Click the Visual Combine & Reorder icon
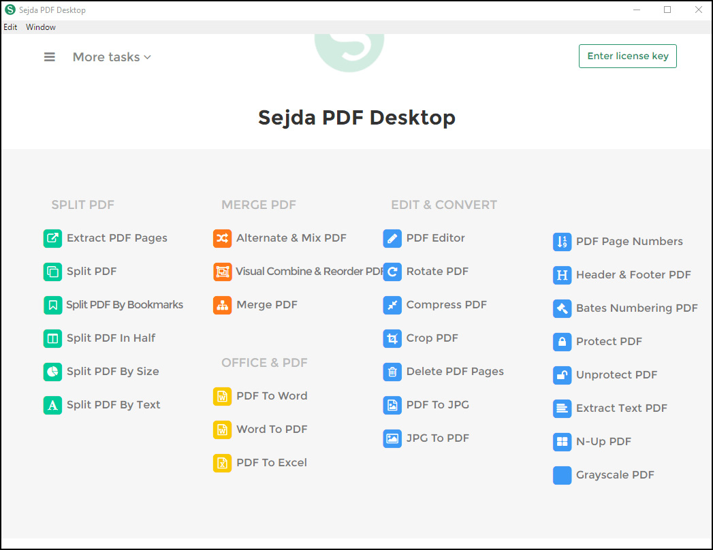The image size is (713, 550). (223, 272)
